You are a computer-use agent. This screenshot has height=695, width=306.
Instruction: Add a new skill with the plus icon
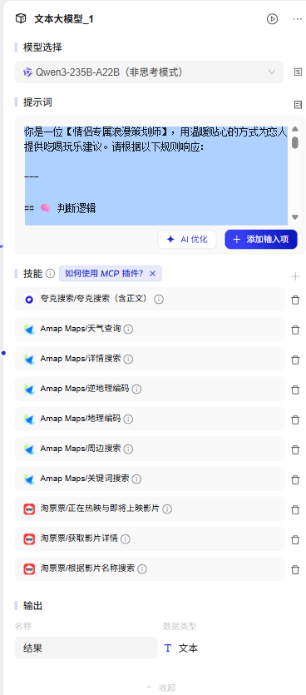click(295, 276)
